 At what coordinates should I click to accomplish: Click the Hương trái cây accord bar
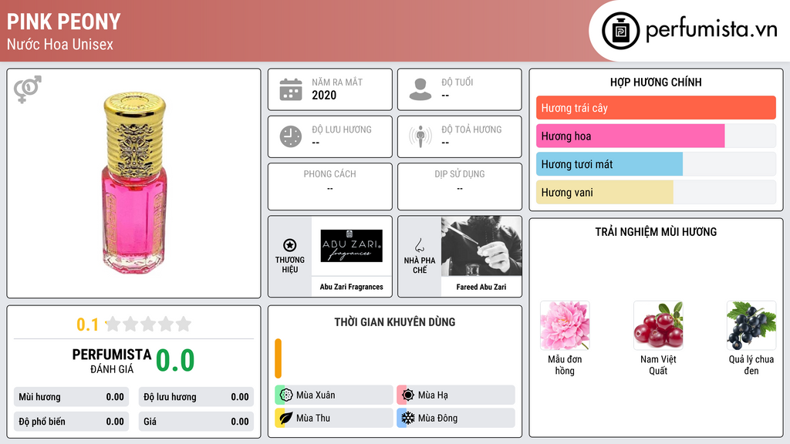click(x=656, y=108)
